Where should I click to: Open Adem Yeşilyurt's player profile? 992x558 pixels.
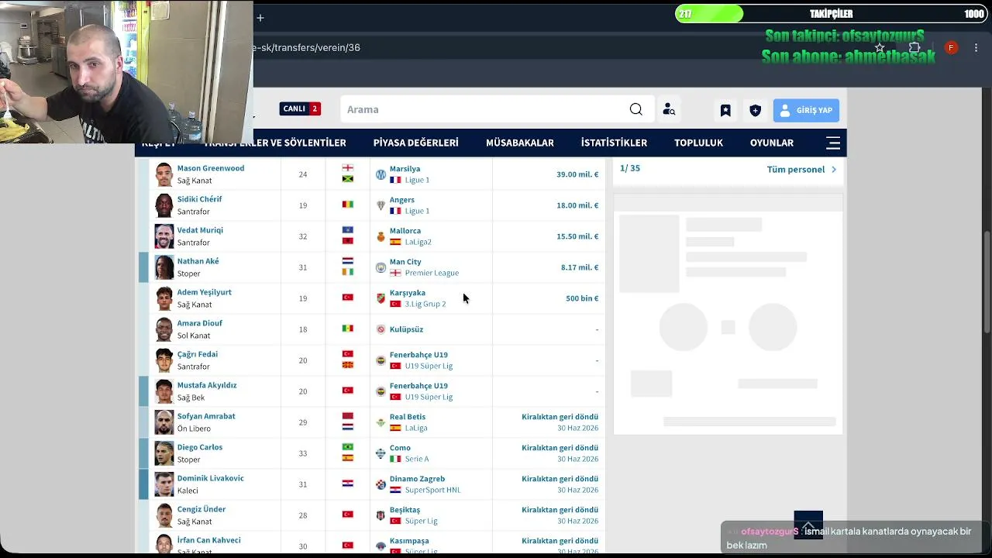(x=205, y=292)
